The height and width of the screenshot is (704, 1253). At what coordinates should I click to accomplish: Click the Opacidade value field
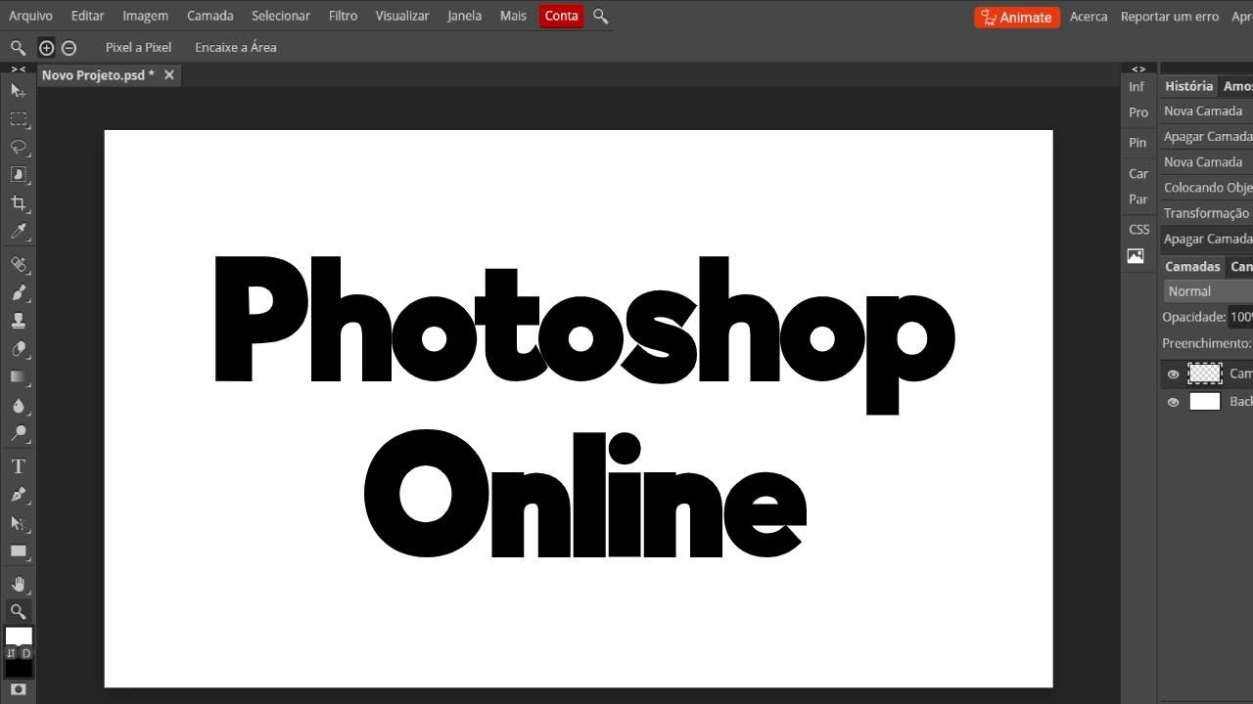coord(1241,317)
